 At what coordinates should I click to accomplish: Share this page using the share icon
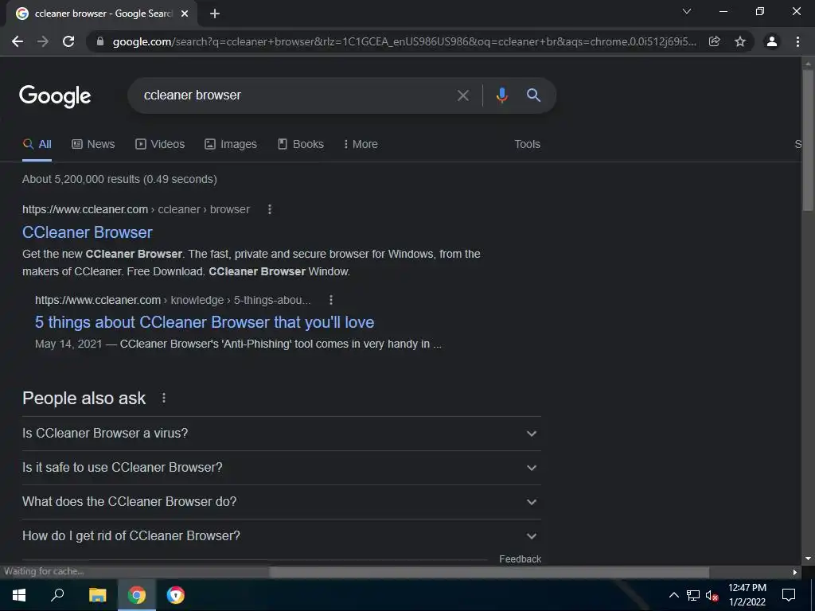click(715, 41)
